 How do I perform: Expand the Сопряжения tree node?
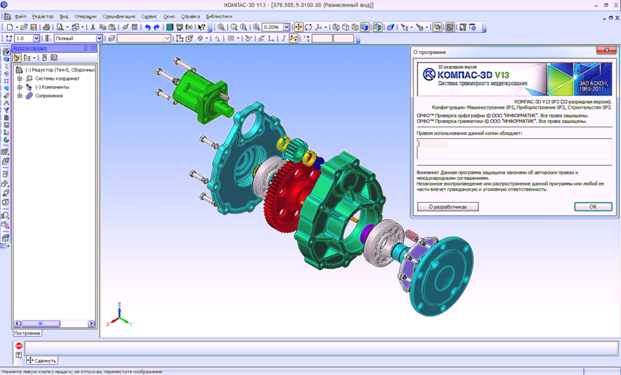coord(19,96)
